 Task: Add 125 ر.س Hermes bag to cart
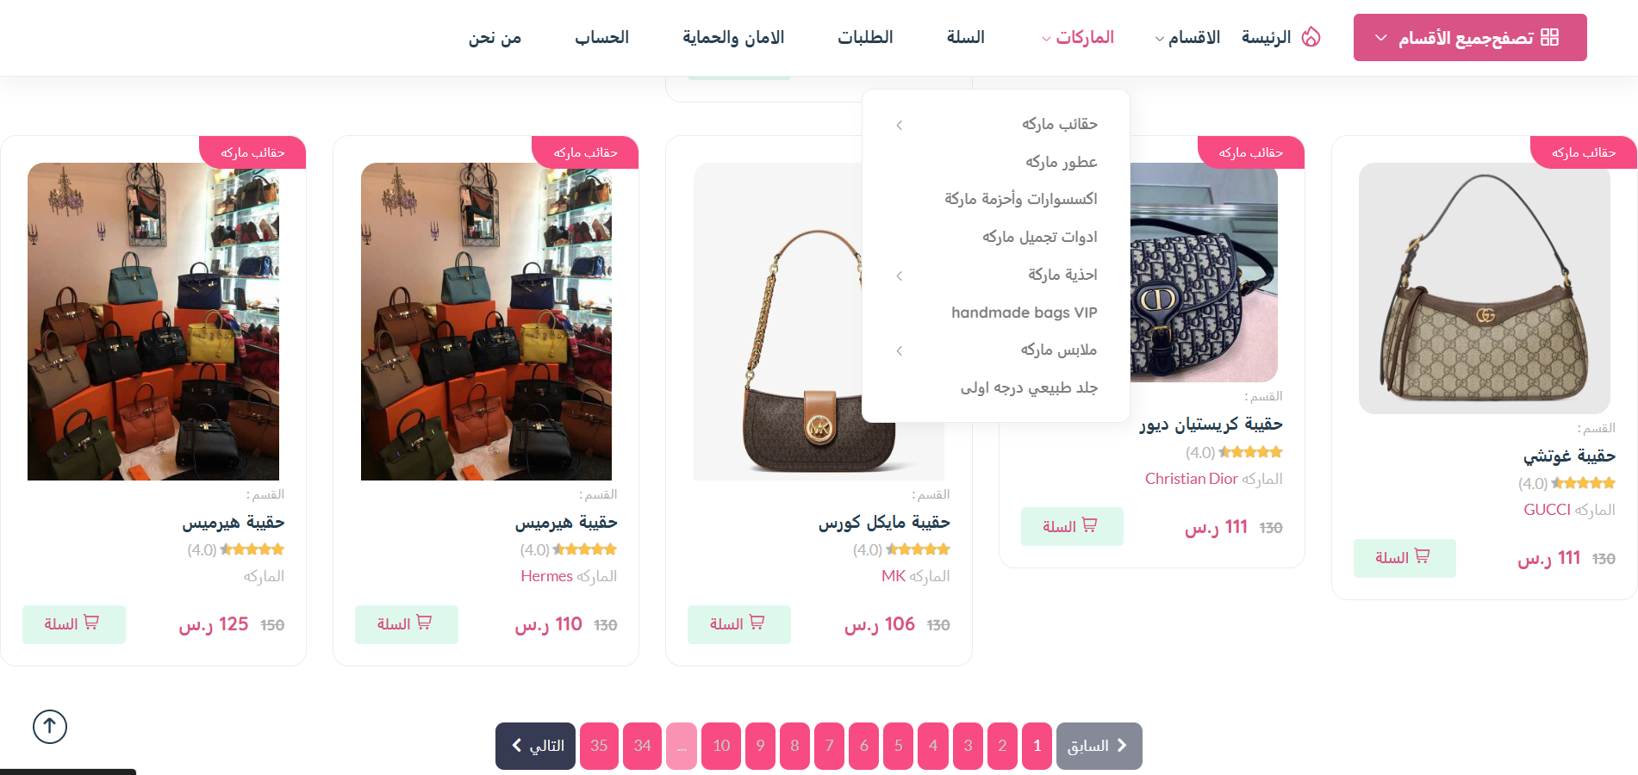[73, 624]
